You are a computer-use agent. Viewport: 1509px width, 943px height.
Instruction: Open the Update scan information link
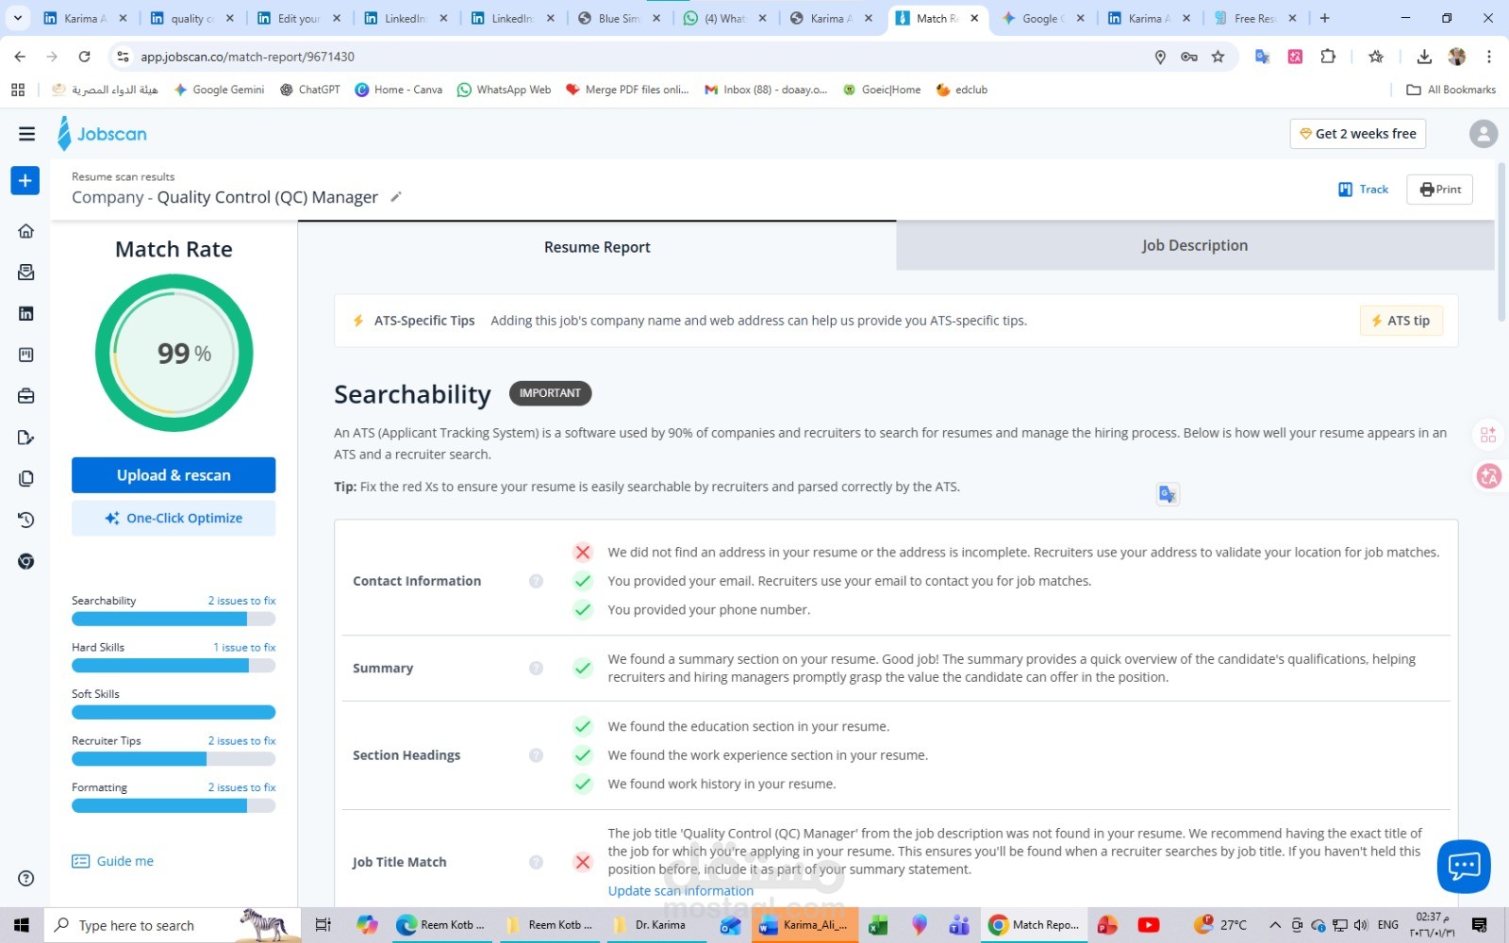(x=680, y=890)
